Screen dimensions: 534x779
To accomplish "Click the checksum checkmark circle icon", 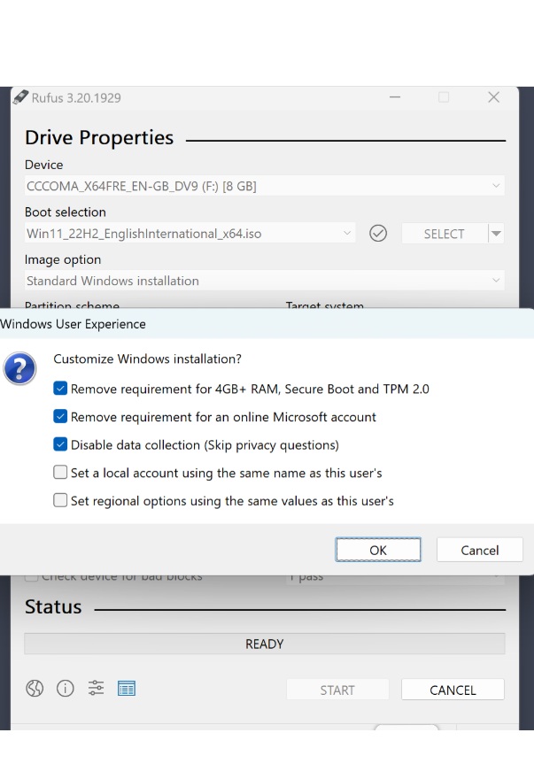I will 378,234.
